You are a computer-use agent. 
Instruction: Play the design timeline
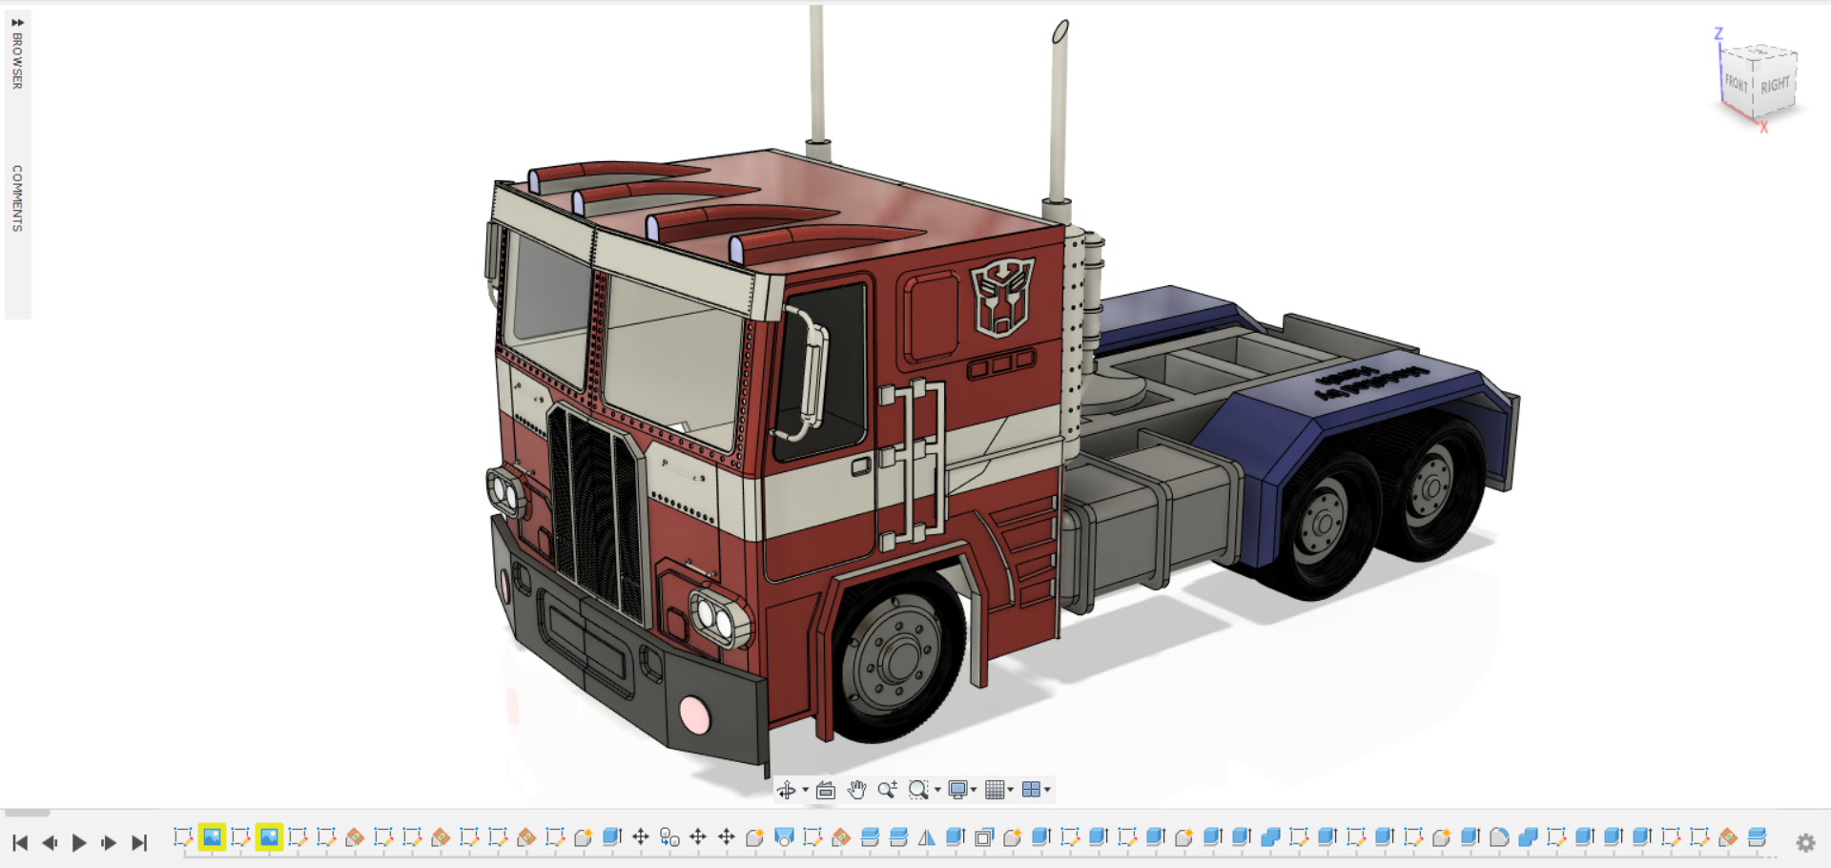click(x=79, y=843)
